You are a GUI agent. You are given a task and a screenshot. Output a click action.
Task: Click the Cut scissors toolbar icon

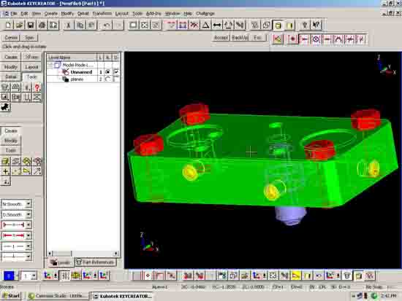click(x=69, y=25)
